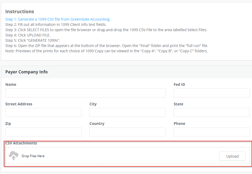
Task: Click the empty dashed drop zone area
Action: click(129, 156)
